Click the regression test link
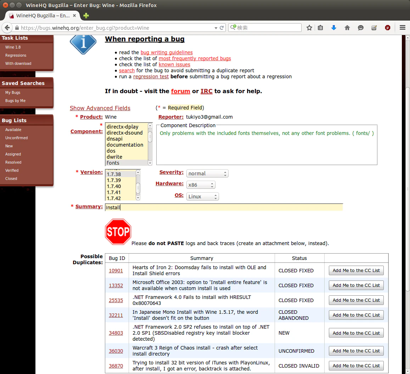 pyautogui.click(x=151, y=76)
